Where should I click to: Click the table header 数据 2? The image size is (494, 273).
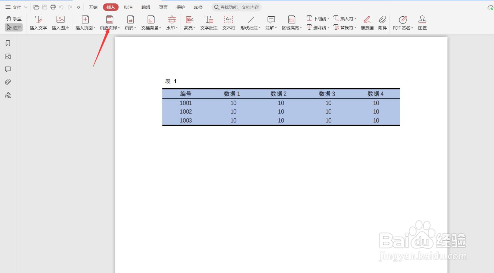coord(278,94)
